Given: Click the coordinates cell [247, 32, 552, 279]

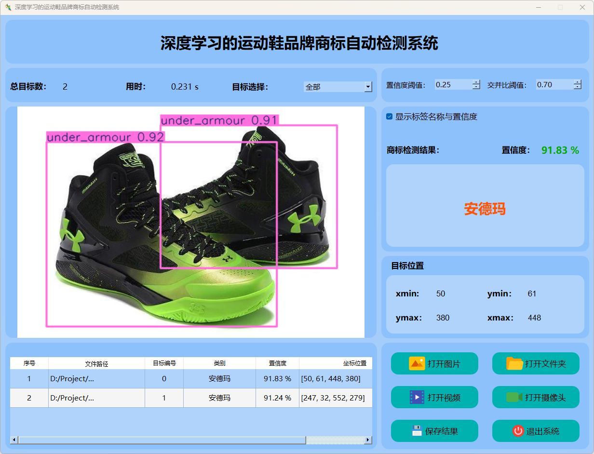Looking at the screenshot, I should pos(336,398).
